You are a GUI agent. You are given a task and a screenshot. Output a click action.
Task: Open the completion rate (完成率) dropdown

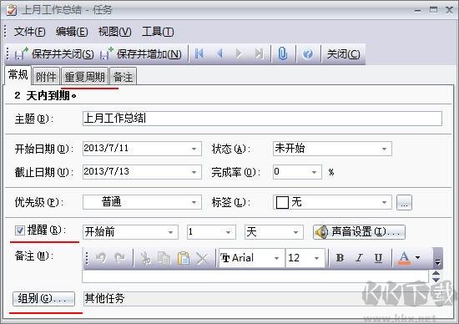tap(314, 172)
